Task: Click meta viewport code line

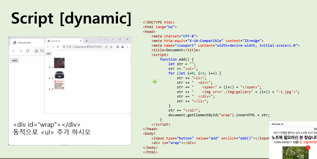Action: click(225, 45)
